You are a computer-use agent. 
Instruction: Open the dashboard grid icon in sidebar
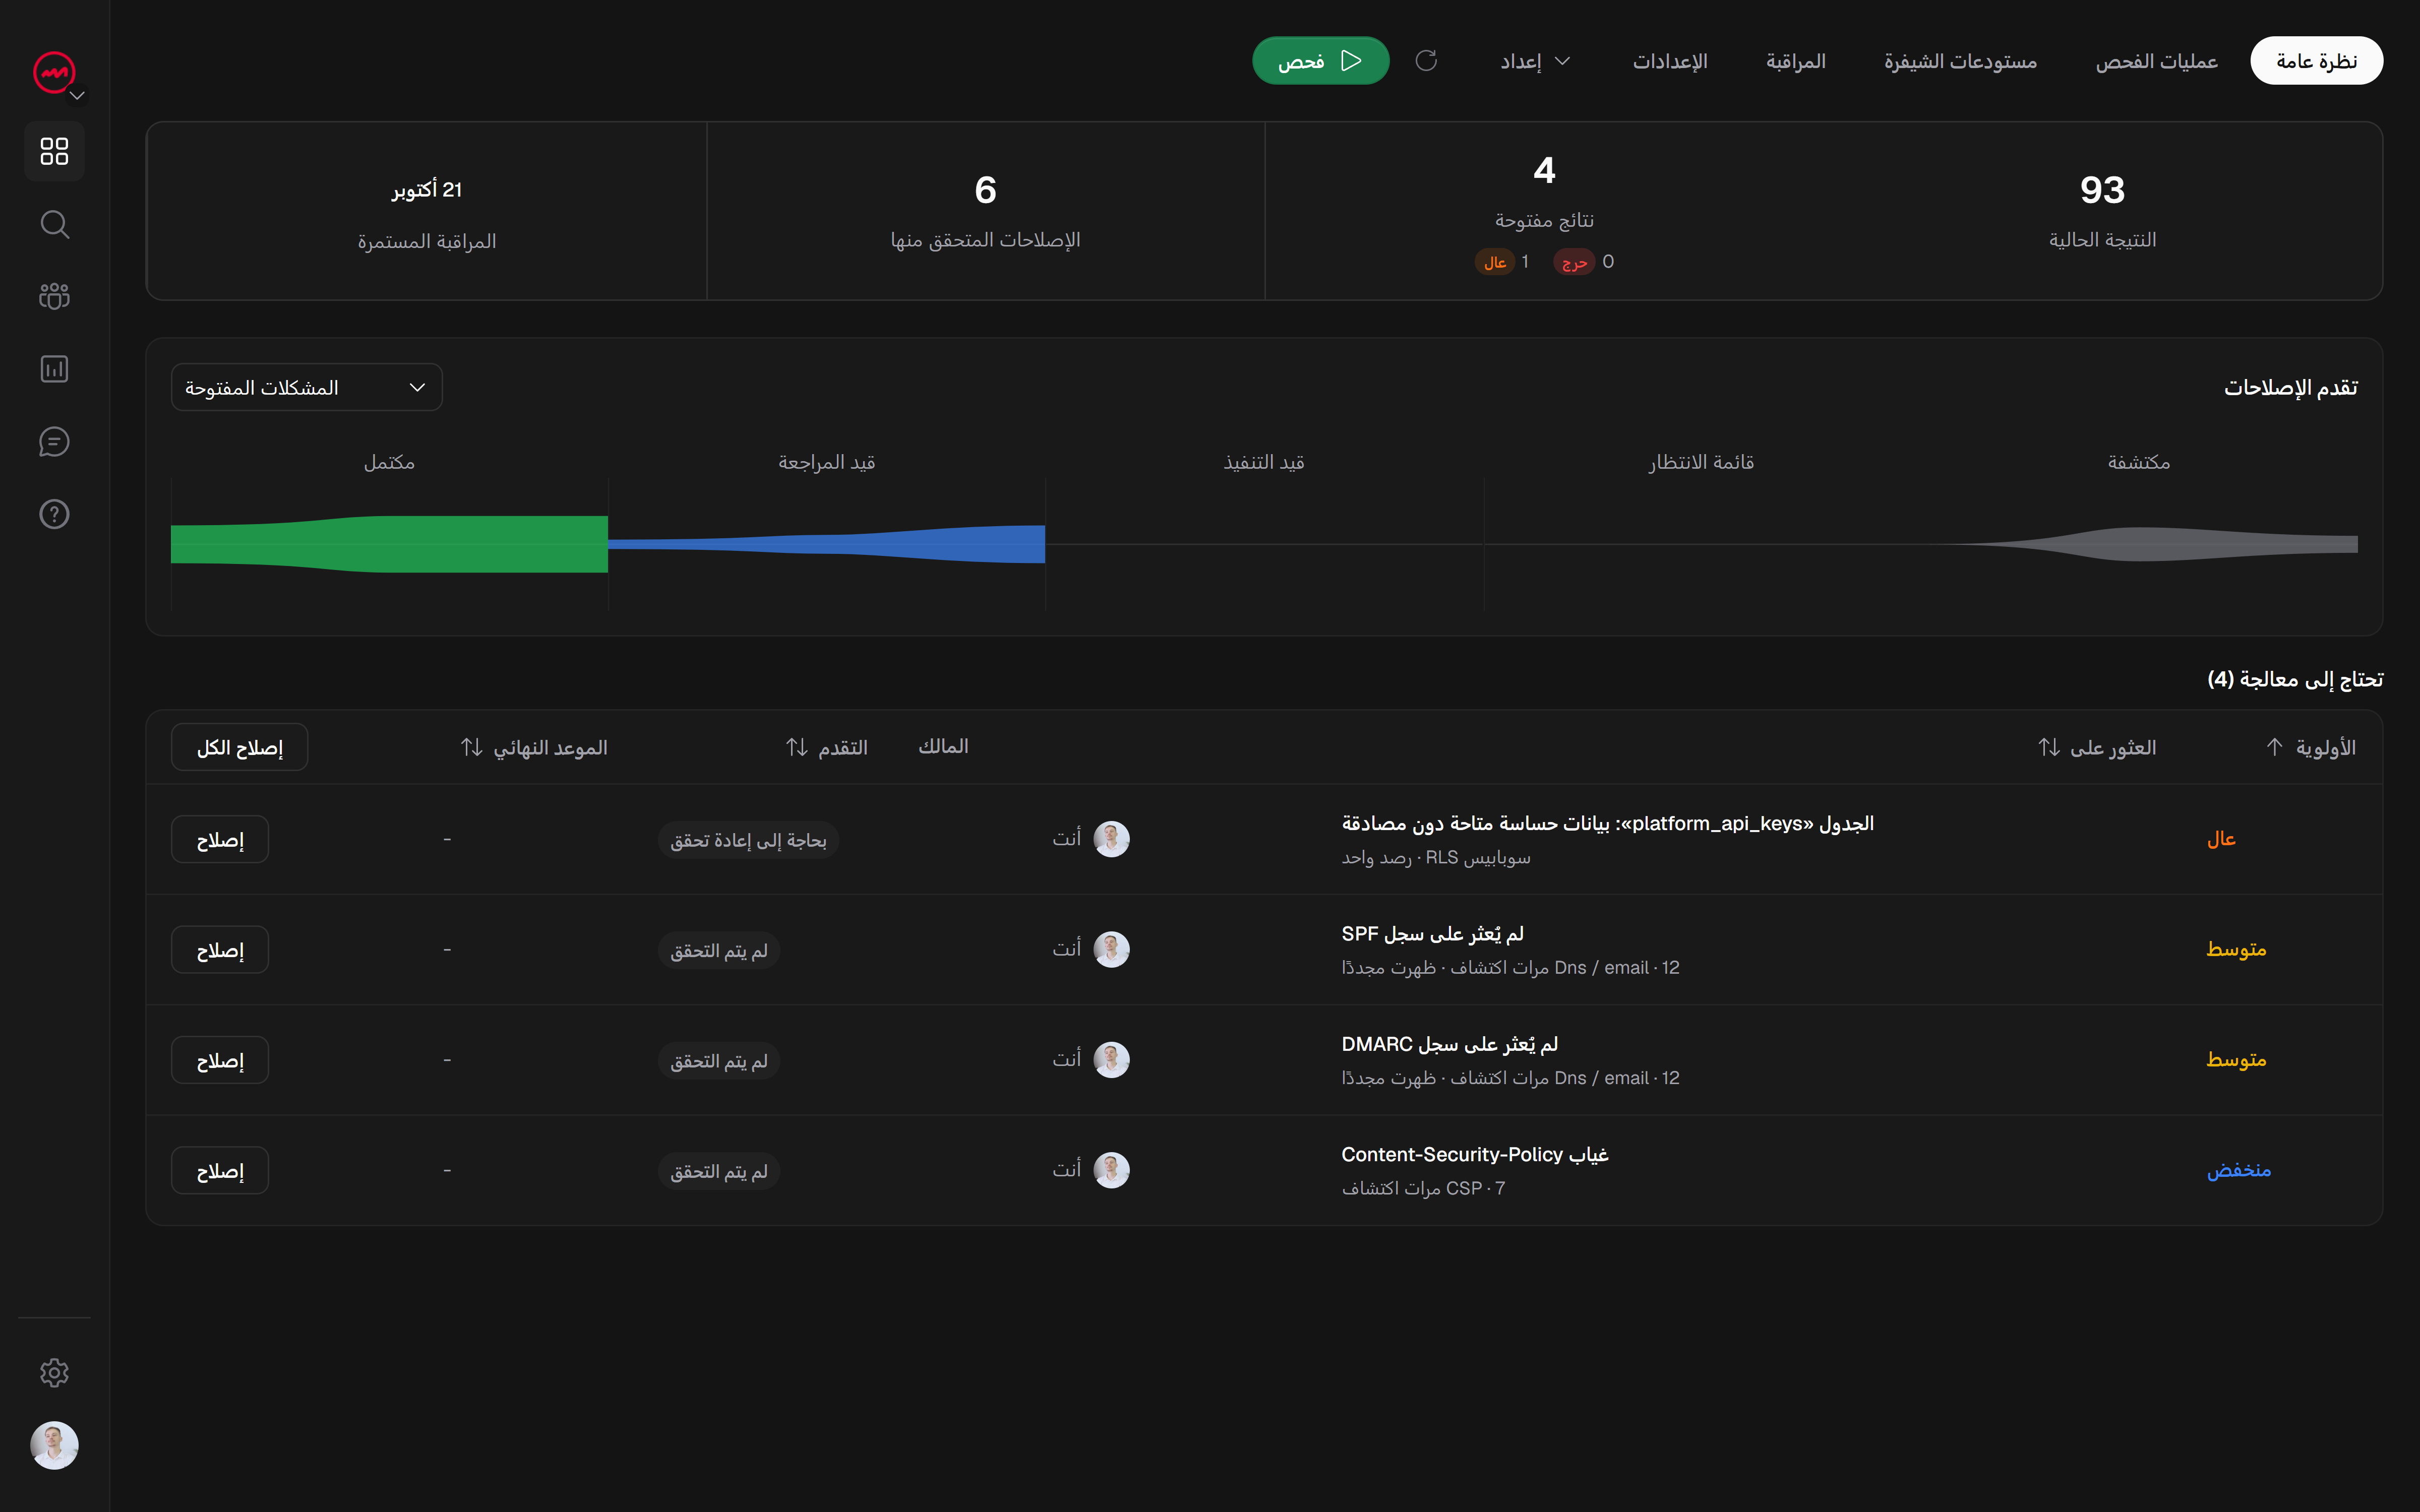(x=54, y=151)
